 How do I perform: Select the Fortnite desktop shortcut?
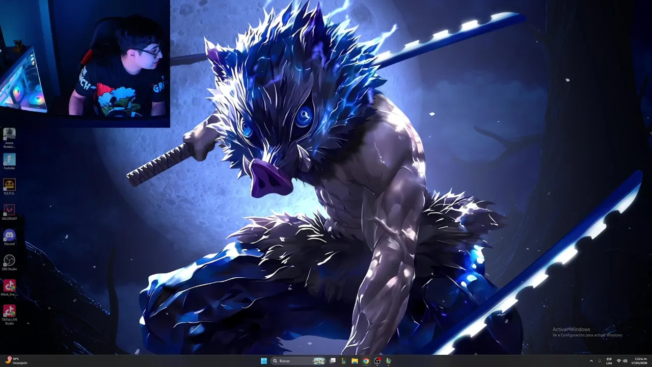9,162
